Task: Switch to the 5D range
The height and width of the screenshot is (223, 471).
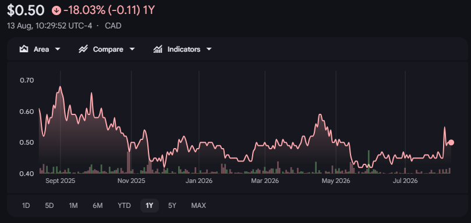Action: tap(49, 206)
